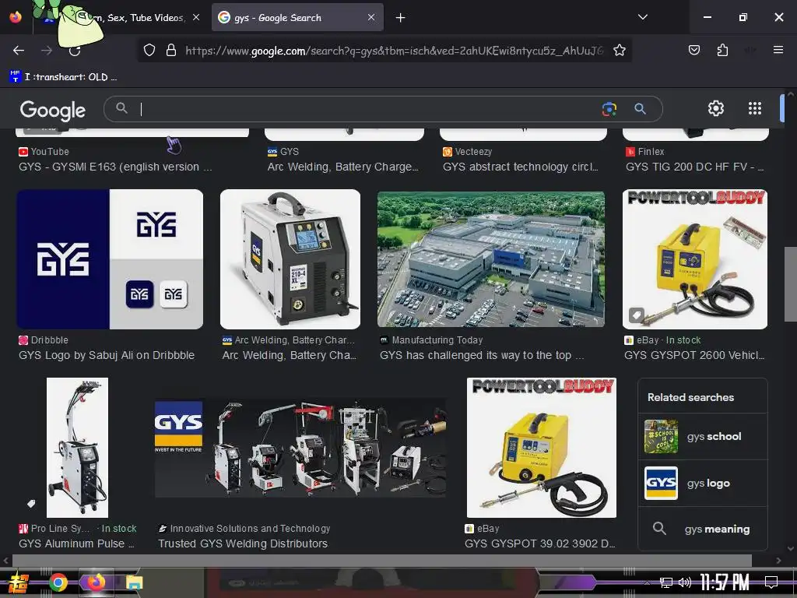Open File Explorer from the taskbar

[134, 582]
